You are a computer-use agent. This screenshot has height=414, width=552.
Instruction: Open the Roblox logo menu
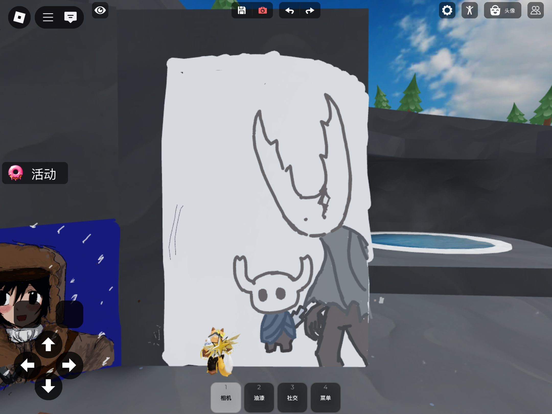click(x=19, y=17)
